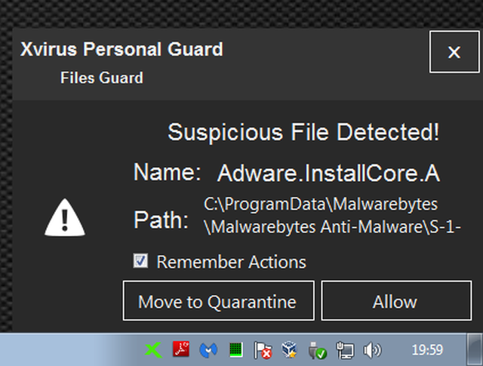Click the Files Guard subtitle label
This screenshot has height=366, width=483.
pyautogui.click(x=102, y=78)
